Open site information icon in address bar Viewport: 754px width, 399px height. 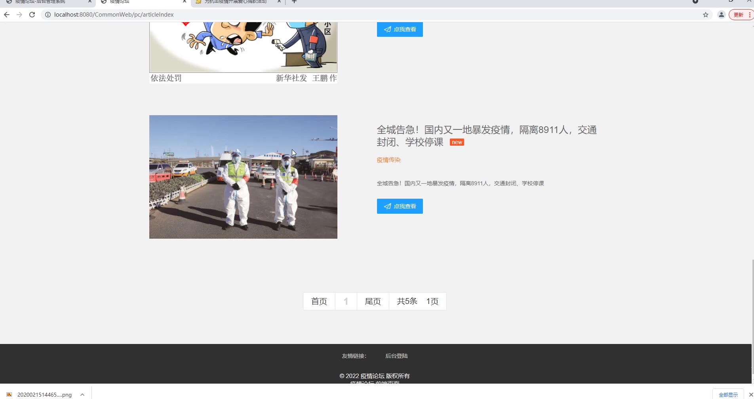(48, 15)
